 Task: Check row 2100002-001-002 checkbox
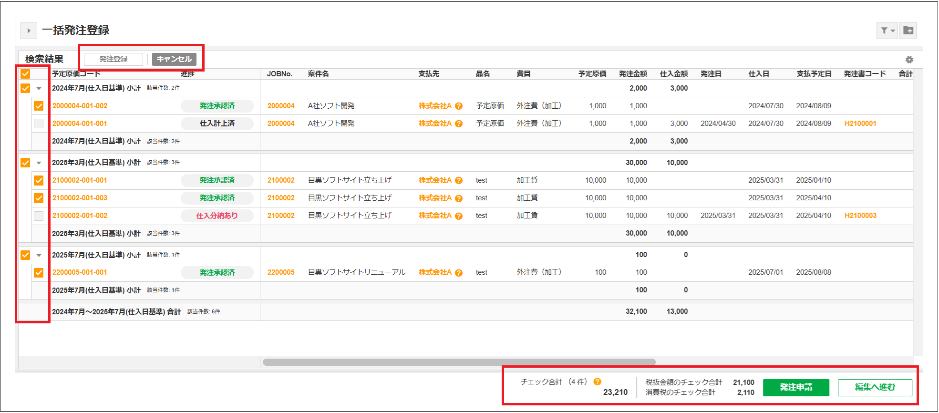click(39, 216)
